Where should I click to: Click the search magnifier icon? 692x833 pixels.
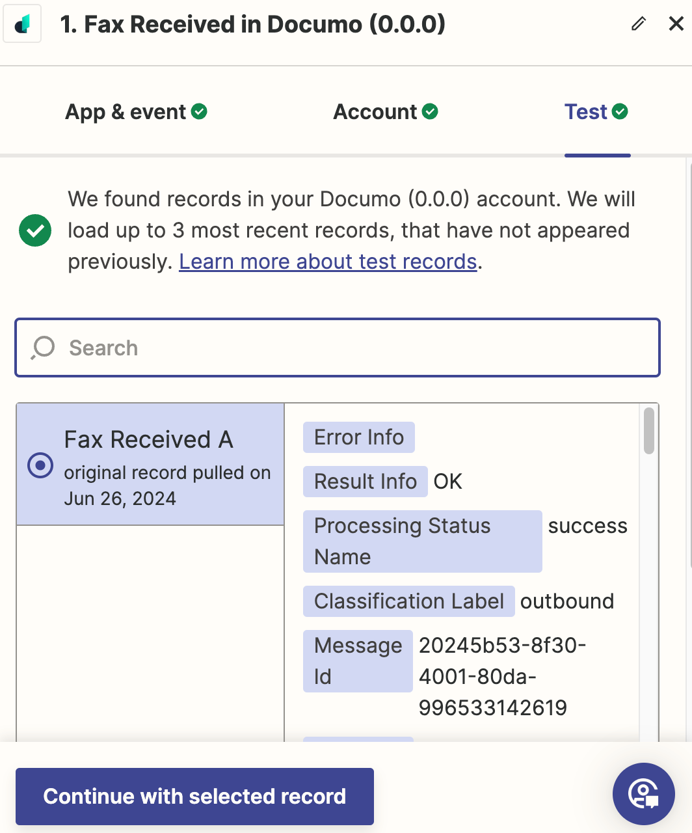point(43,348)
